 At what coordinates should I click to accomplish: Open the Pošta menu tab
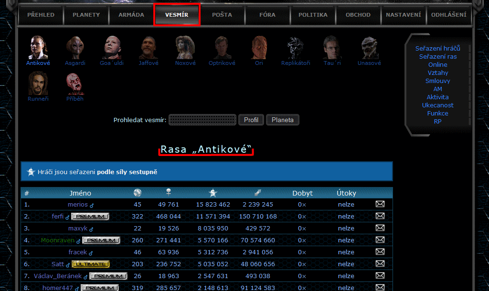click(222, 15)
